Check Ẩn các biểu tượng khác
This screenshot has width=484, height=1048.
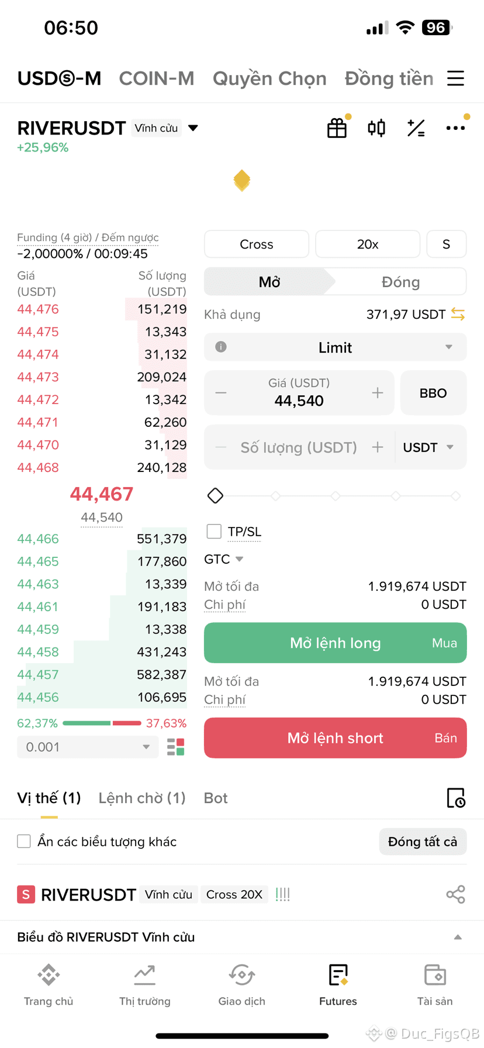(x=24, y=842)
